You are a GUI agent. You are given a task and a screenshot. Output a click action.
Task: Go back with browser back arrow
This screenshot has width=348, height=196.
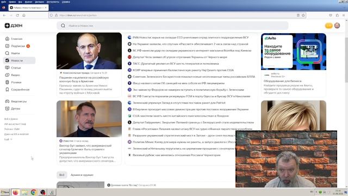pyautogui.click(x=4, y=15)
